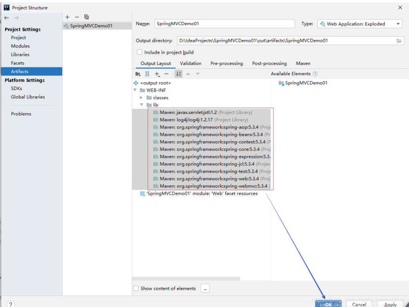Image resolution: width=409 pixels, height=307 pixels.
Task: Open the Pre-processing tab
Action: (x=227, y=63)
